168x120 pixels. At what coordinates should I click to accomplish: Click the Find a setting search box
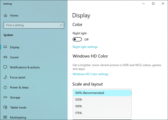click(34, 25)
